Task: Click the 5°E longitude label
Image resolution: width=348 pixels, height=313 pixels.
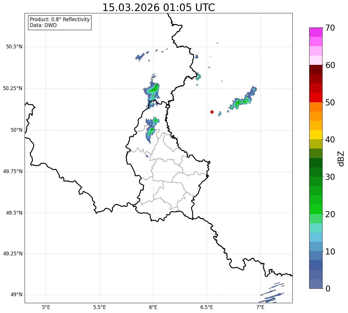Action: click(46, 307)
